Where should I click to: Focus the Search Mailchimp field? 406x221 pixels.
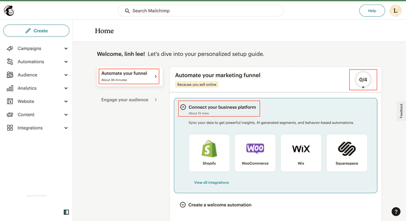pos(201,11)
